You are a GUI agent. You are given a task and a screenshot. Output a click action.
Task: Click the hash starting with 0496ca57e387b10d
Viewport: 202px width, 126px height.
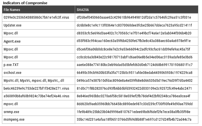tap(135, 81)
